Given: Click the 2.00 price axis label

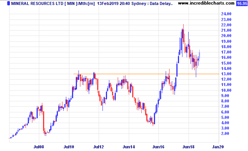Looking at the screenshot, I should 225,133.
